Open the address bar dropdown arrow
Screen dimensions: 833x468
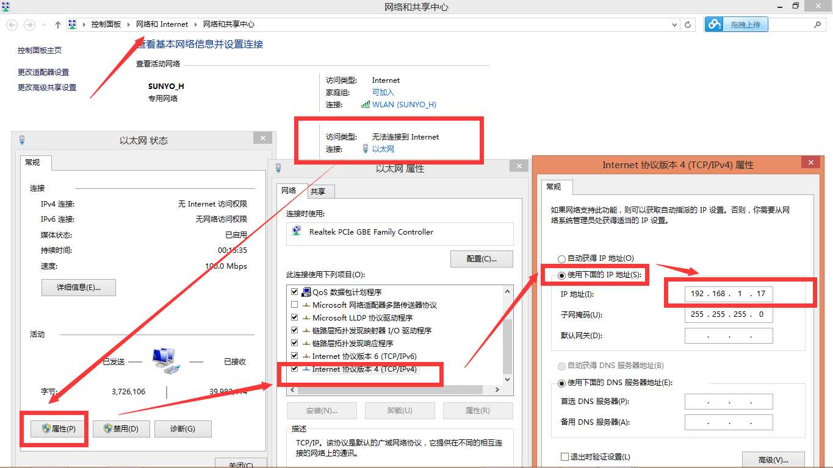674,24
